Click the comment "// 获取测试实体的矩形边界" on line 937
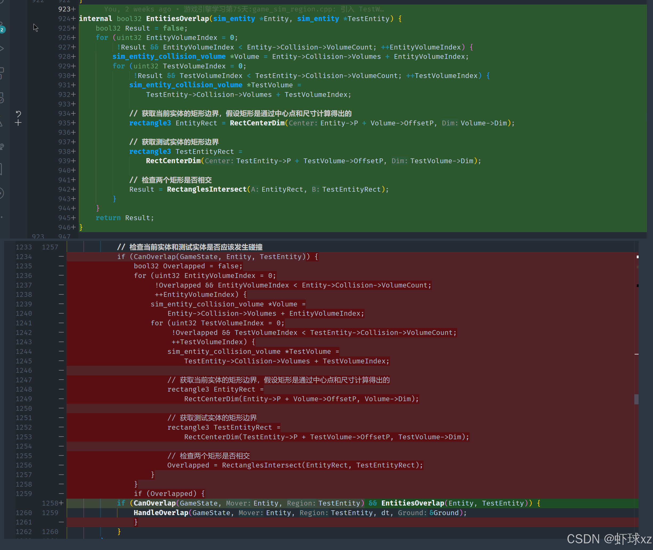Image resolution: width=653 pixels, height=550 pixels. [x=174, y=142]
